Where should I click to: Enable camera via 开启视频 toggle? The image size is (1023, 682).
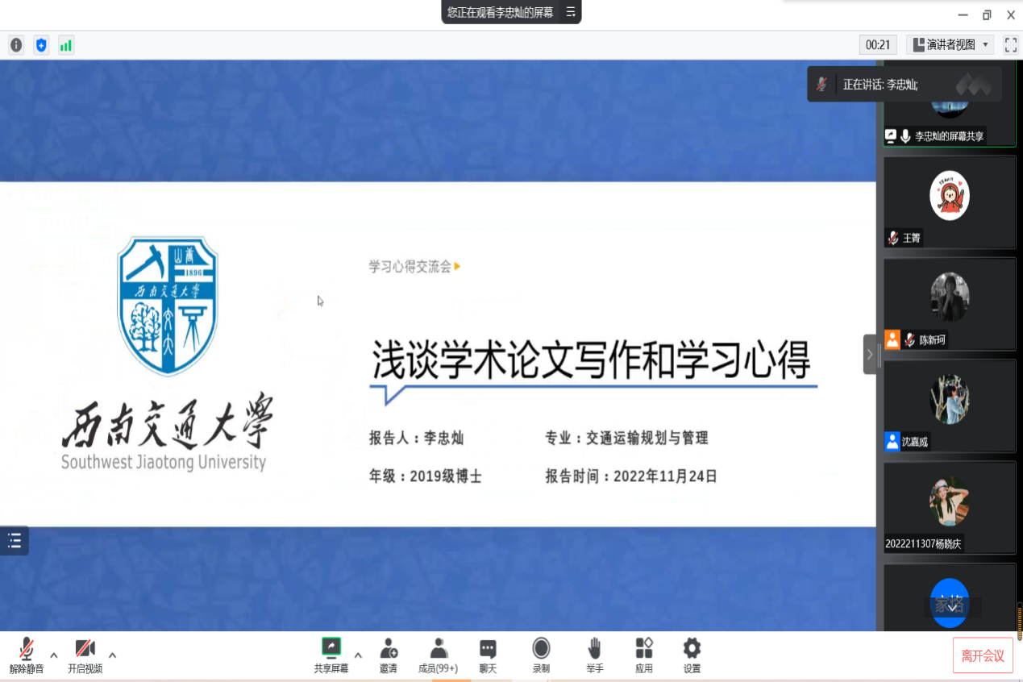(85, 654)
